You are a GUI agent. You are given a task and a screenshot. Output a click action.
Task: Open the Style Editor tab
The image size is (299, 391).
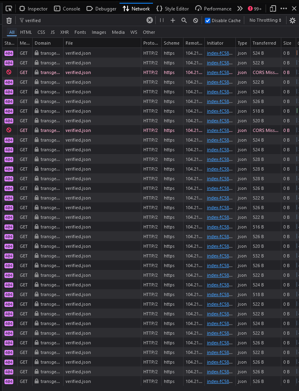coord(173,9)
